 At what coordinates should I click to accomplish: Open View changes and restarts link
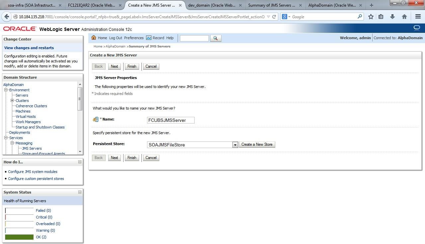point(29,48)
